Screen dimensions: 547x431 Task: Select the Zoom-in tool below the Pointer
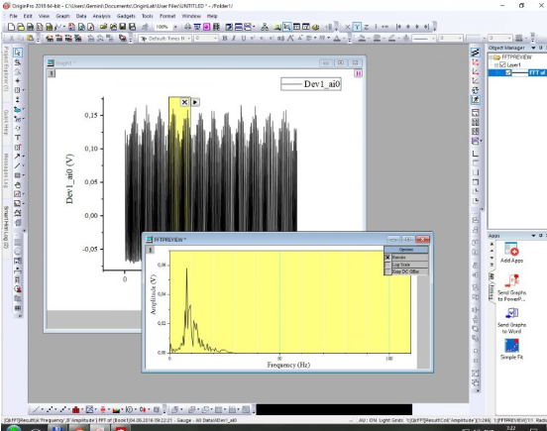(18, 62)
